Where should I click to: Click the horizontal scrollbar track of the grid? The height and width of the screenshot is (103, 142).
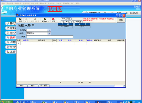click(x=82, y=86)
